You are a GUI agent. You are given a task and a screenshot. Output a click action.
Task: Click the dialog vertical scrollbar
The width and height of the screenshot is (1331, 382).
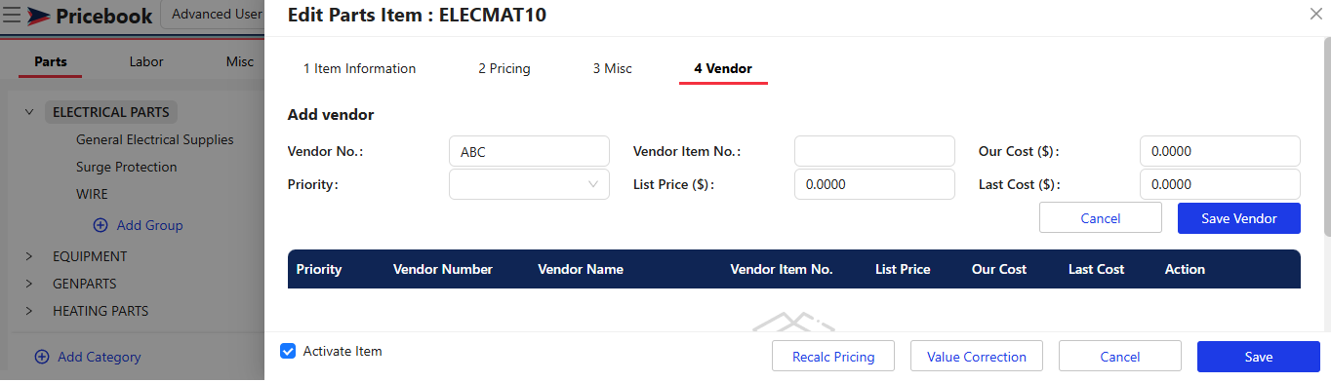coord(1326,136)
